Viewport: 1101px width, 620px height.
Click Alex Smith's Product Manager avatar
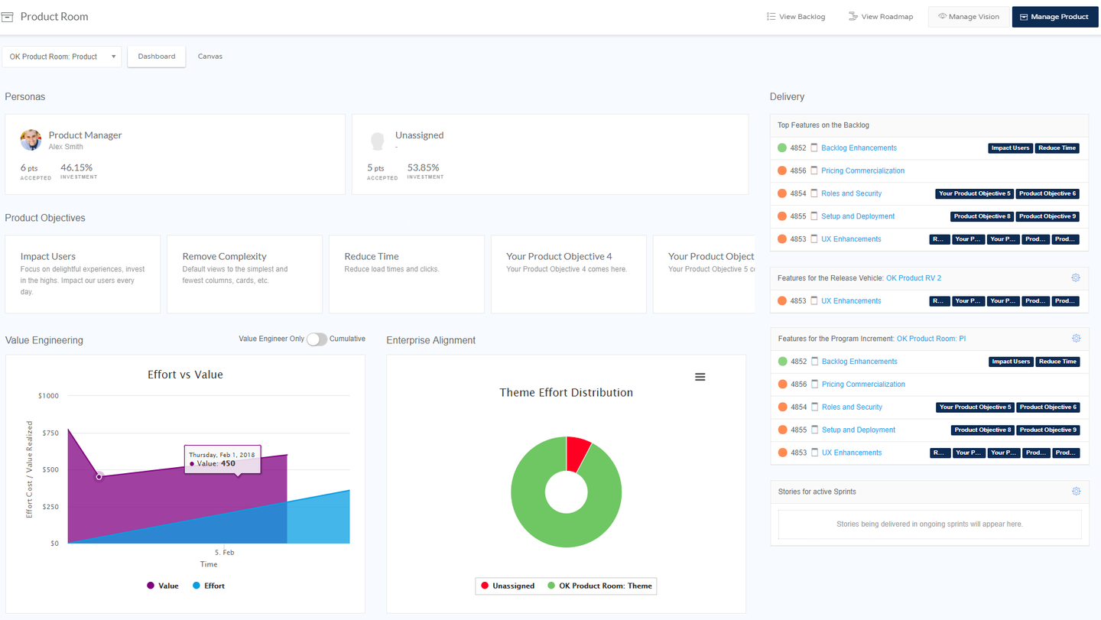[x=31, y=140]
